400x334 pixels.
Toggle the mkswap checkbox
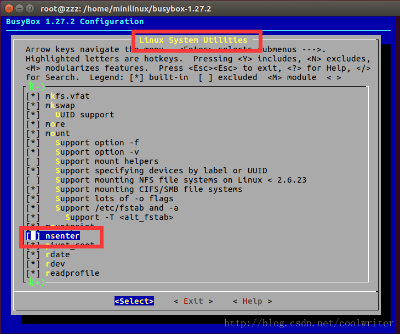[33, 106]
